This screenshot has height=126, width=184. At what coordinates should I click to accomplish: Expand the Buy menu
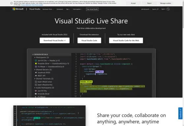click(x=68, y=9)
